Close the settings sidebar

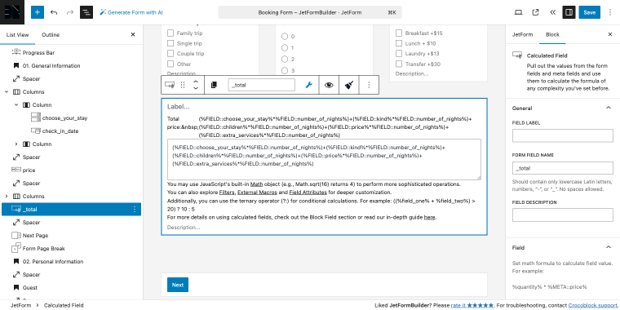tap(610, 34)
